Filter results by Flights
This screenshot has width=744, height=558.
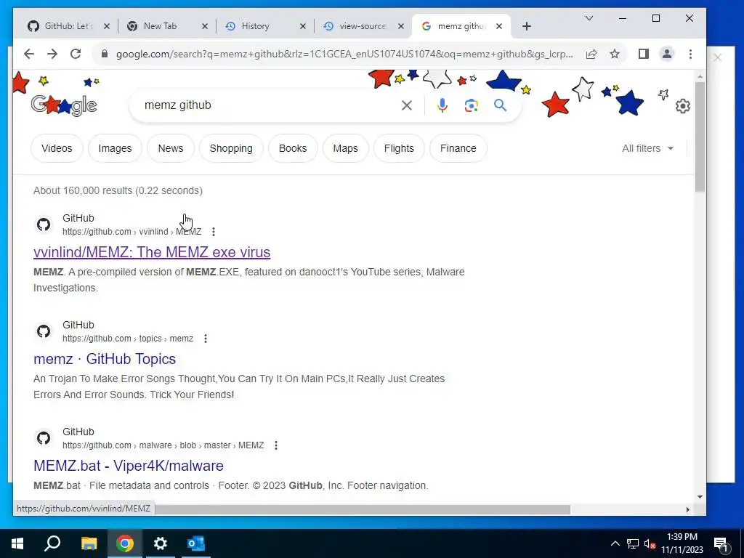click(399, 148)
